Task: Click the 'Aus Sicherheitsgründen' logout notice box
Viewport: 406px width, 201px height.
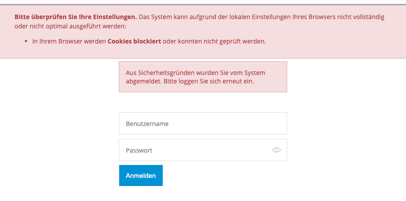Action: click(203, 77)
